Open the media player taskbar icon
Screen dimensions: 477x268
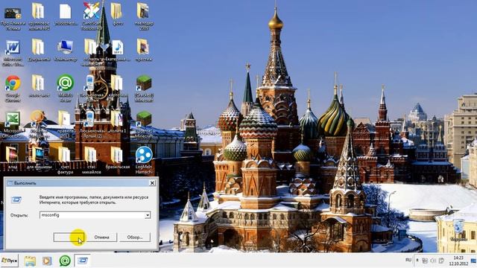click(x=47, y=261)
